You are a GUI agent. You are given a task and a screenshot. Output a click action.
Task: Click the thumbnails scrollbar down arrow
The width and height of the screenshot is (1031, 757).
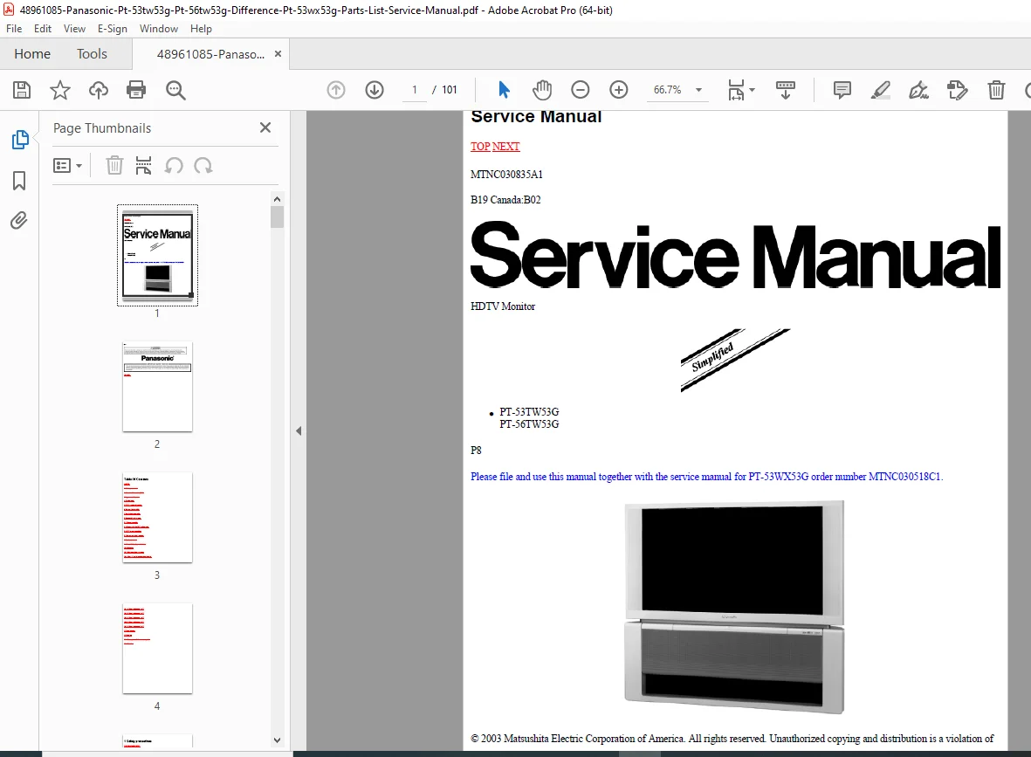(x=277, y=740)
